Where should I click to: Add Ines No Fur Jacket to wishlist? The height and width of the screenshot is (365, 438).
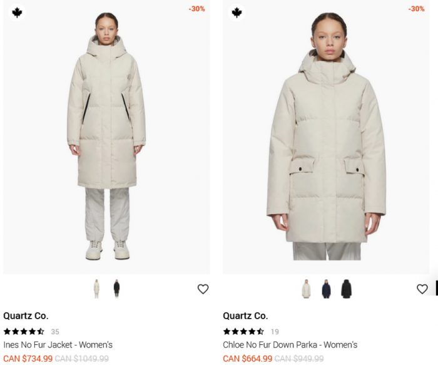point(203,289)
